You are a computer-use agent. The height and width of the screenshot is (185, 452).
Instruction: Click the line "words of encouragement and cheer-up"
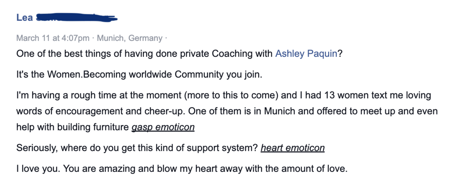tap(227, 112)
